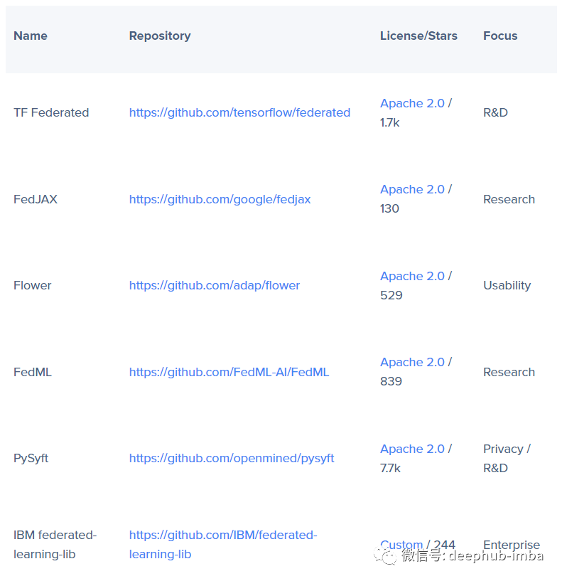Image resolution: width=562 pixels, height=581 pixels.
Task: Click the Custom license link for IBM
Action: point(401,545)
